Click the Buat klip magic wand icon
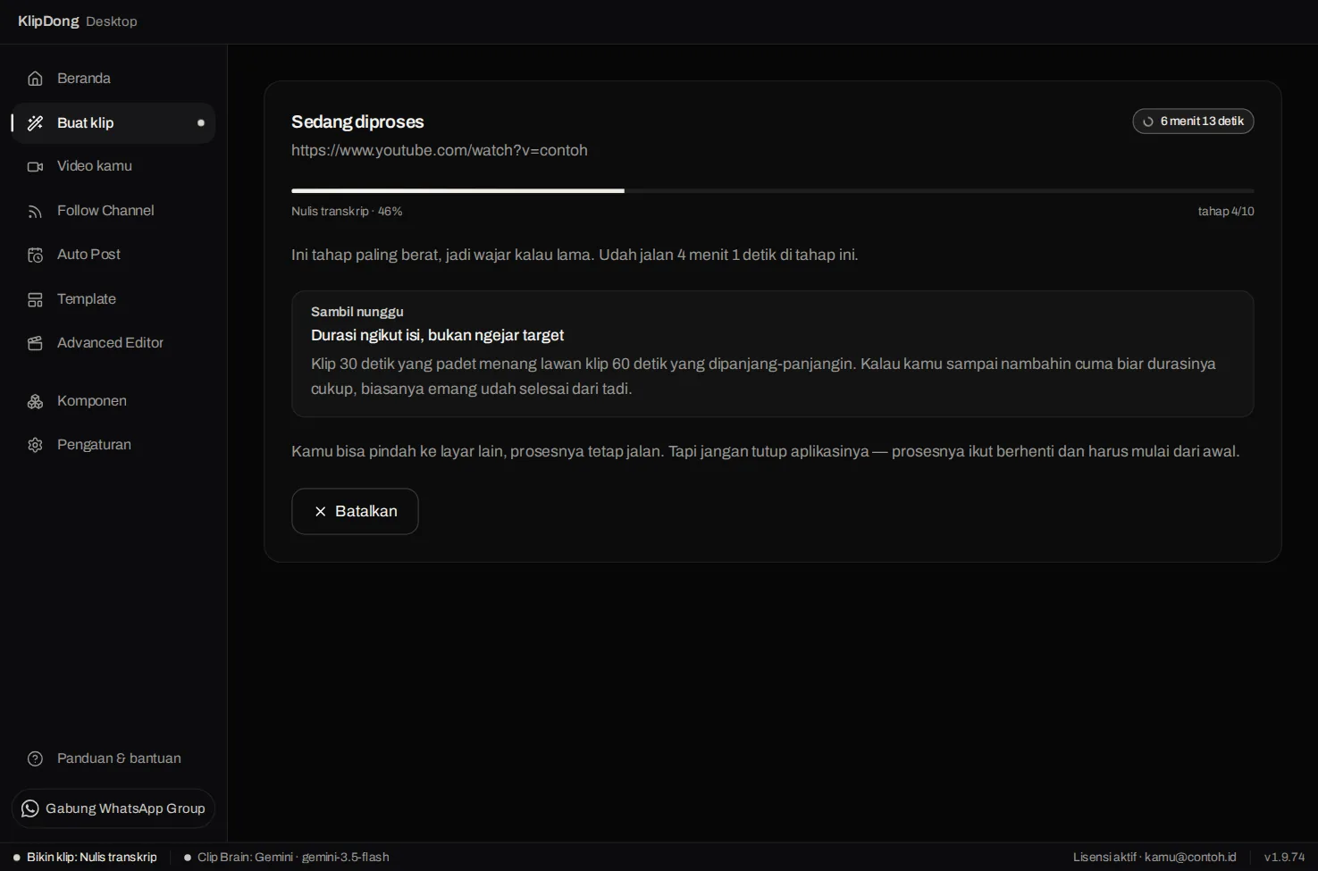The width and height of the screenshot is (1318, 871). [35, 123]
